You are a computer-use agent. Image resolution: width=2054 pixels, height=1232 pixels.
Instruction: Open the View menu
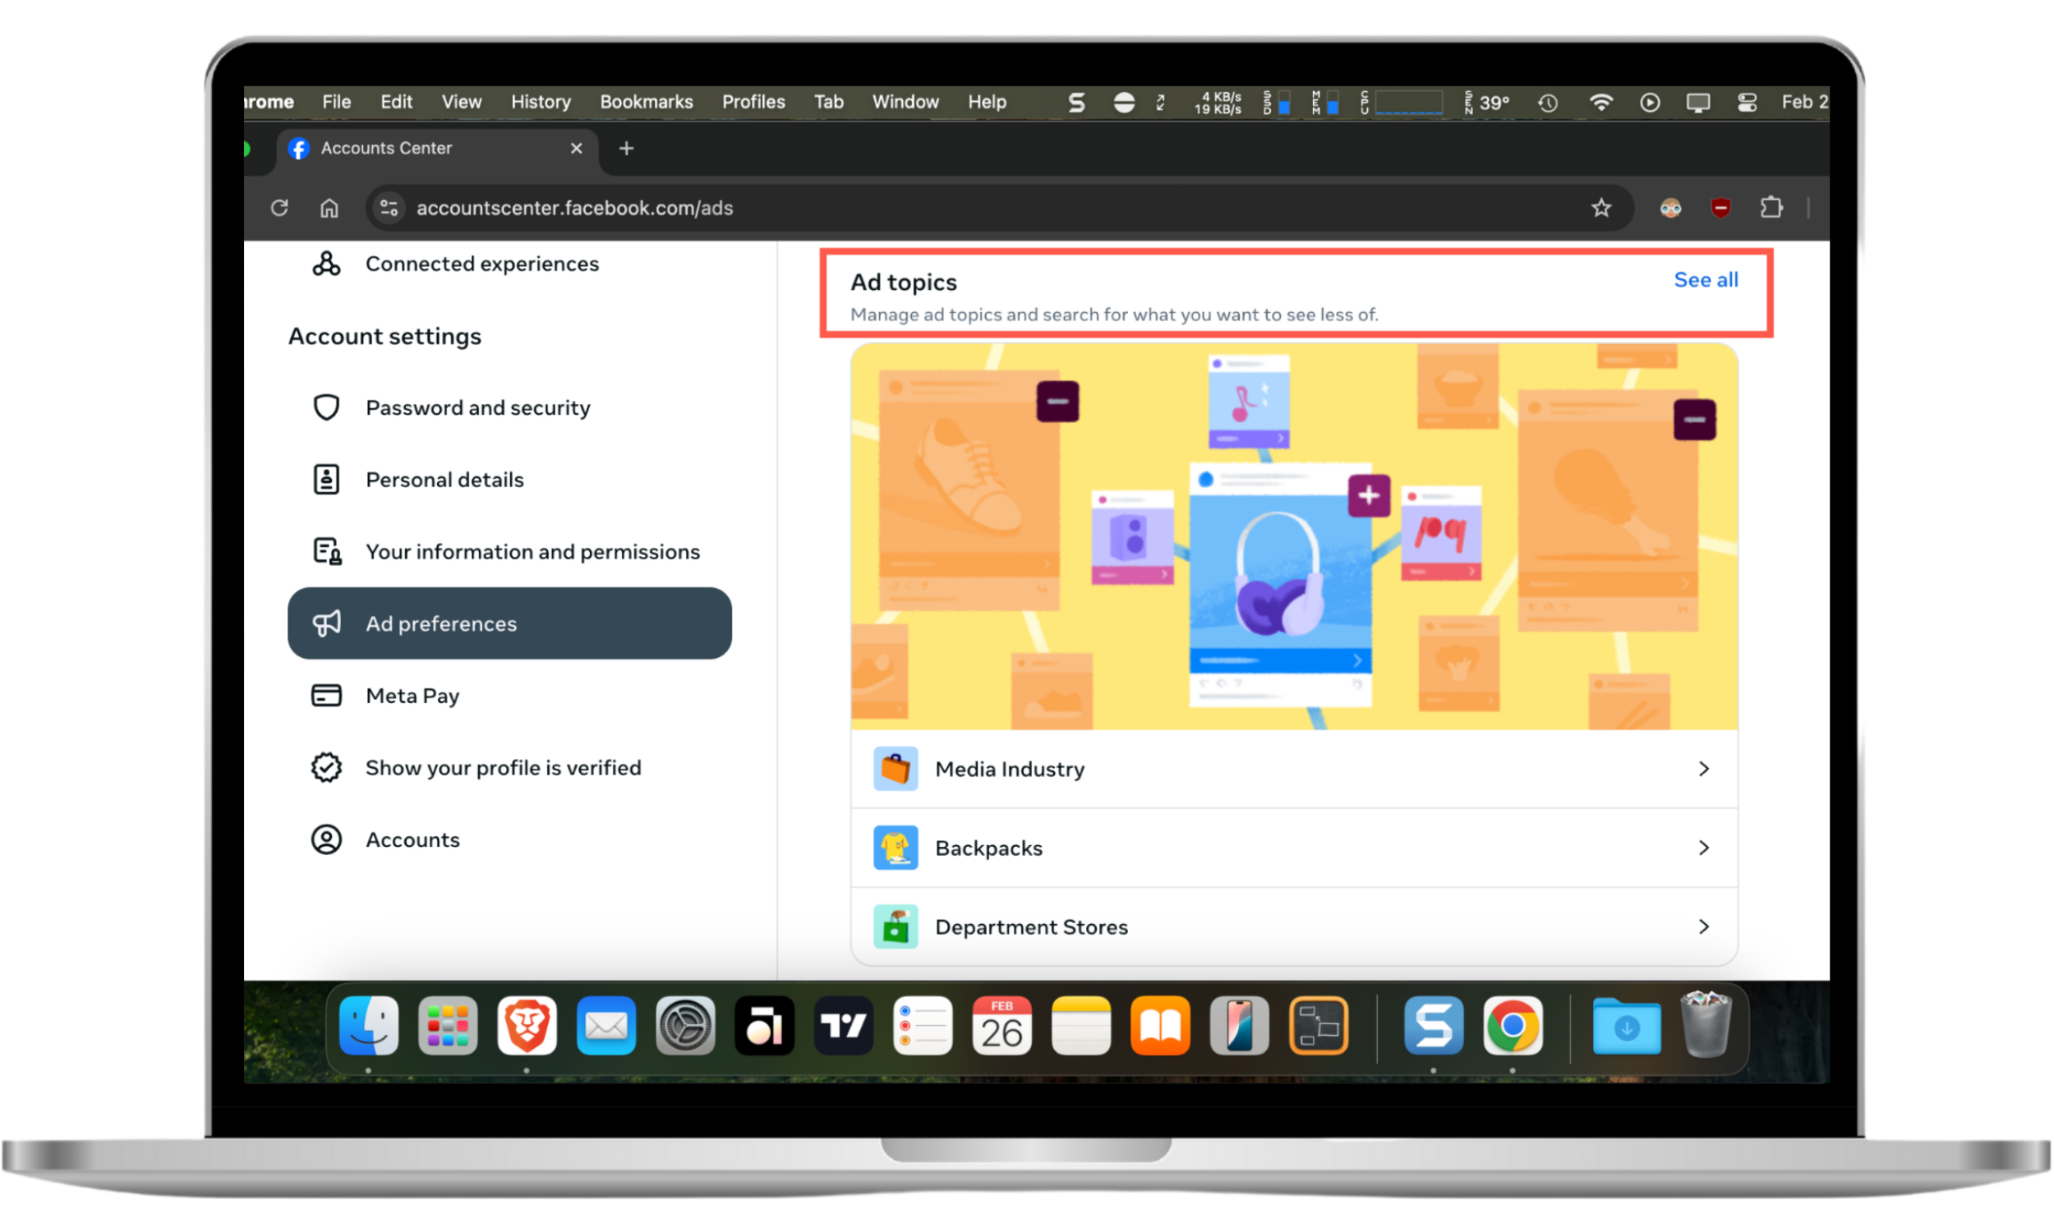pyautogui.click(x=461, y=102)
